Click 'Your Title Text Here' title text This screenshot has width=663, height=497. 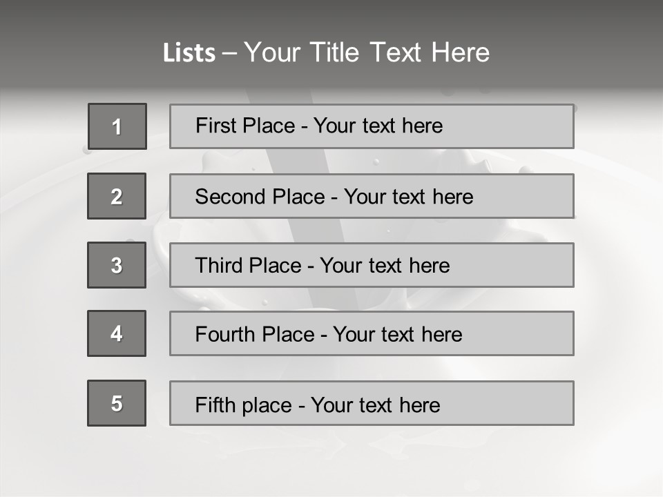pyautogui.click(x=367, y=53)
